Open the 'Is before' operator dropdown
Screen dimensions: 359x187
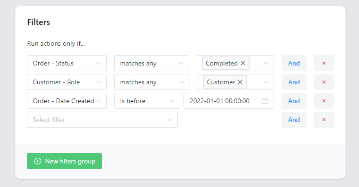[x=147, y=101]
